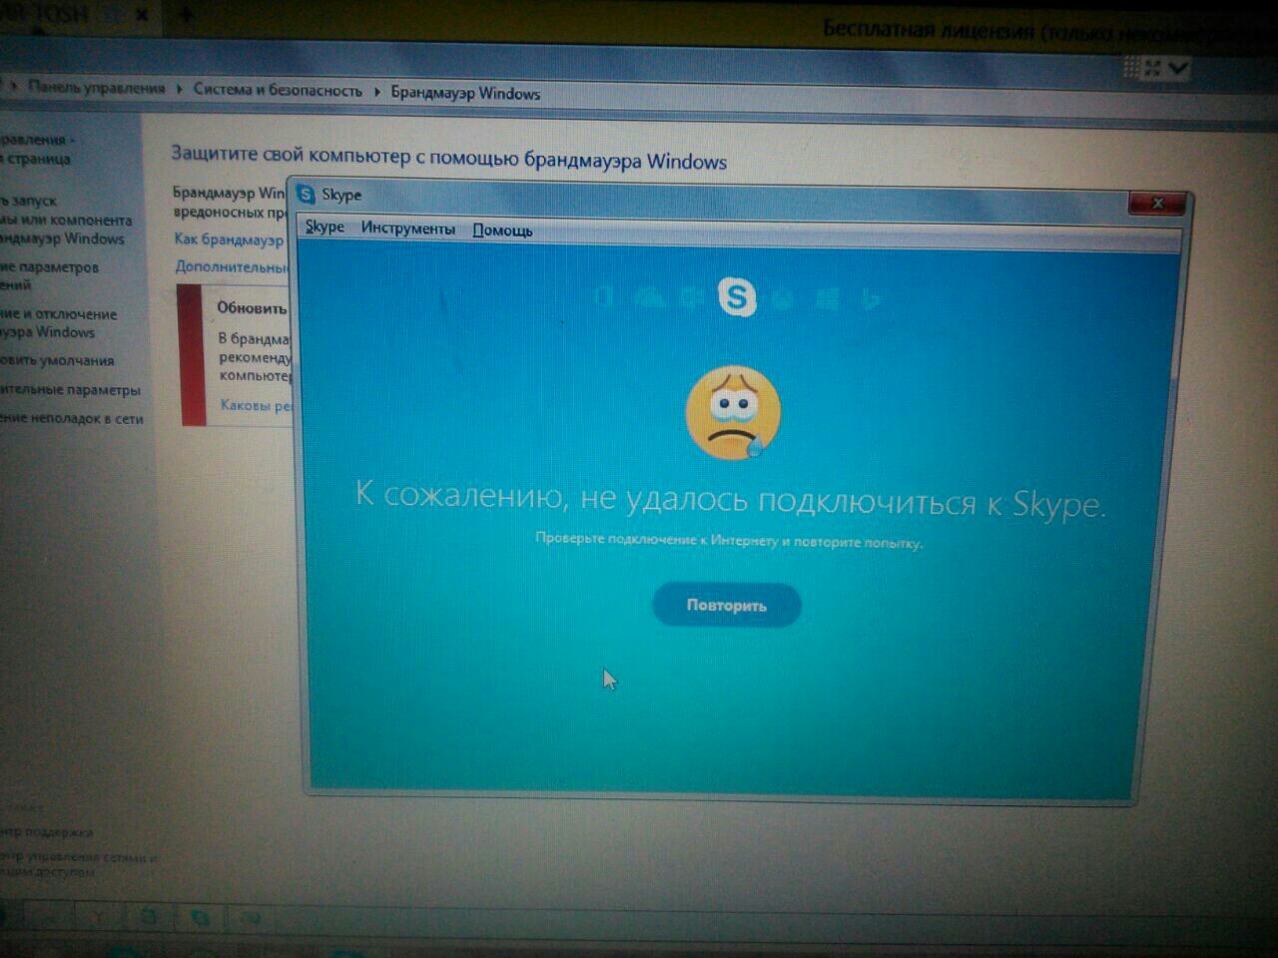Click the 'Проверьте подключение к Интернету' message
The height and width of the screenshot is (958, 1278).
pos(729,541)
